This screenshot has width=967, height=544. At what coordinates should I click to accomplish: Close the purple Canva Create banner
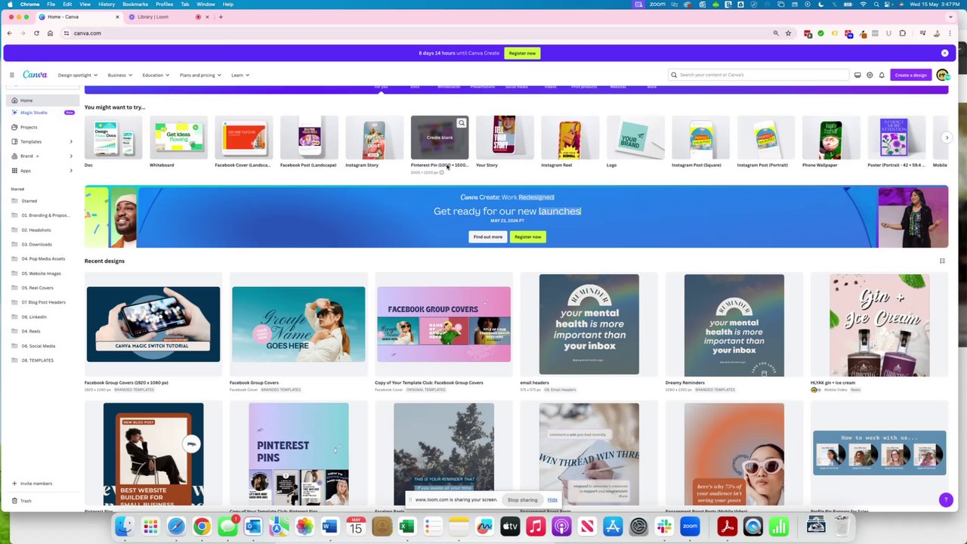[944, 53]
